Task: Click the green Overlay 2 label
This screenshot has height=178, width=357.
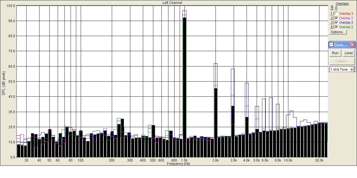Action: point(346,27)
